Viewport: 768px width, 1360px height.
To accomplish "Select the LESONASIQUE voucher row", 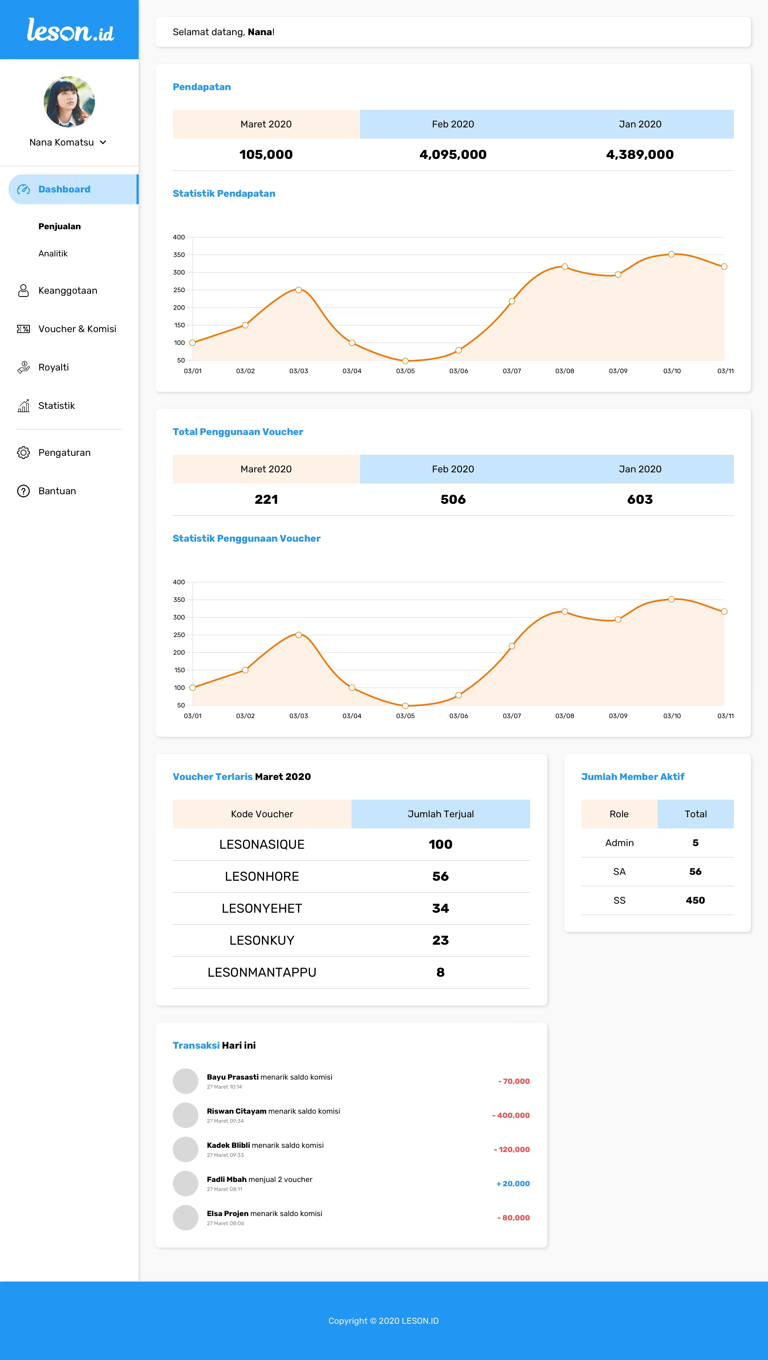I will [x=351, y=844].
